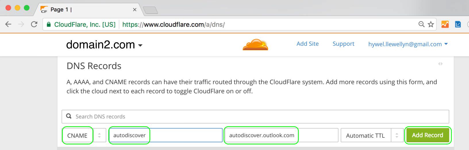The image size is (469, 150).
Task: Open the CNAME record type dropdown
Action: 84,135
